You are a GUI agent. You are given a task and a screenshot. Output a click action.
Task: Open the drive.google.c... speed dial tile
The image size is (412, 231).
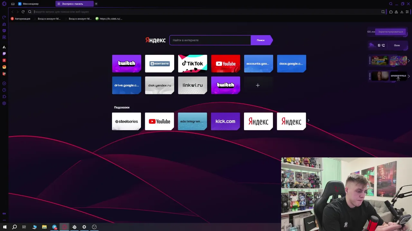126,85
